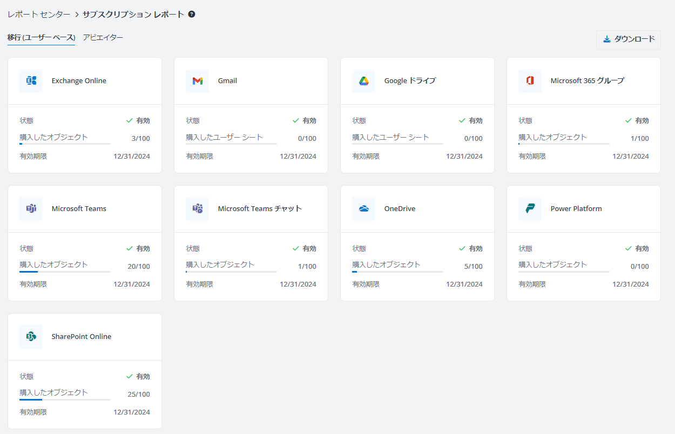Click 有効期限 label in Microsoft 365 Groups card

532,157
